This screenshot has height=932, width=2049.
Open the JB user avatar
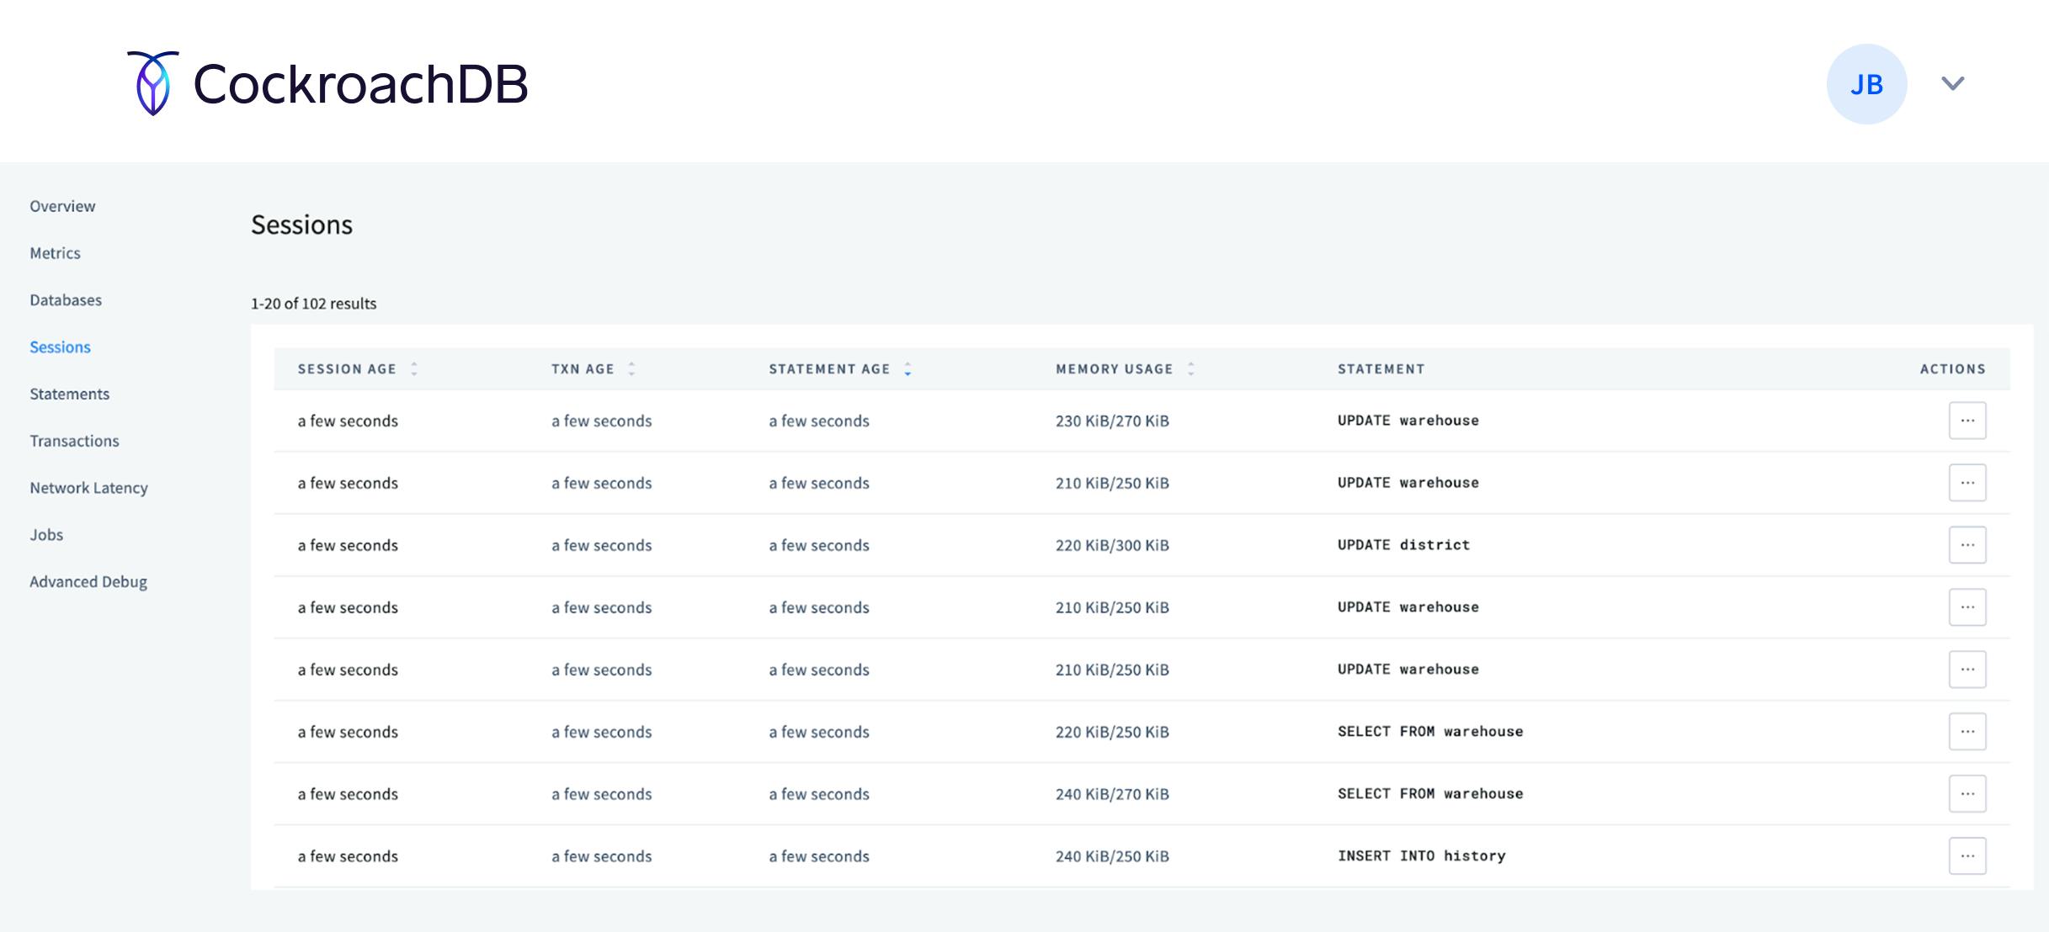[1865, 84]
